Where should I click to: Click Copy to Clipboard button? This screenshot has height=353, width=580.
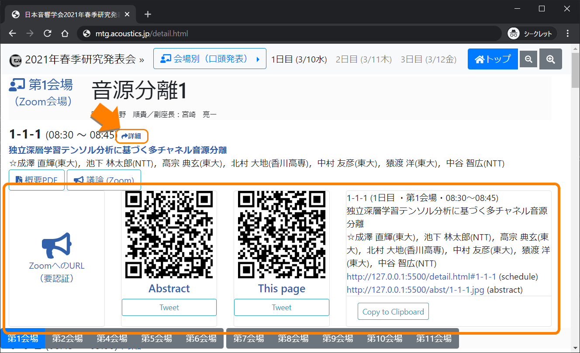click(393, 311)
